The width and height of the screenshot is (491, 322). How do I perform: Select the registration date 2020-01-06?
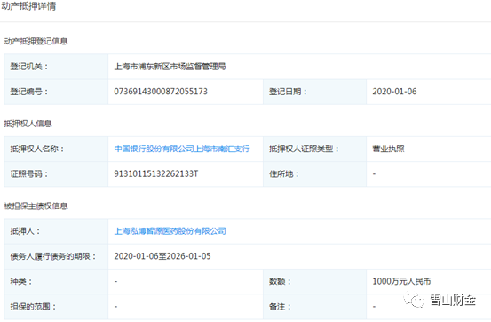pyautogui.click(x=394, y=92)
